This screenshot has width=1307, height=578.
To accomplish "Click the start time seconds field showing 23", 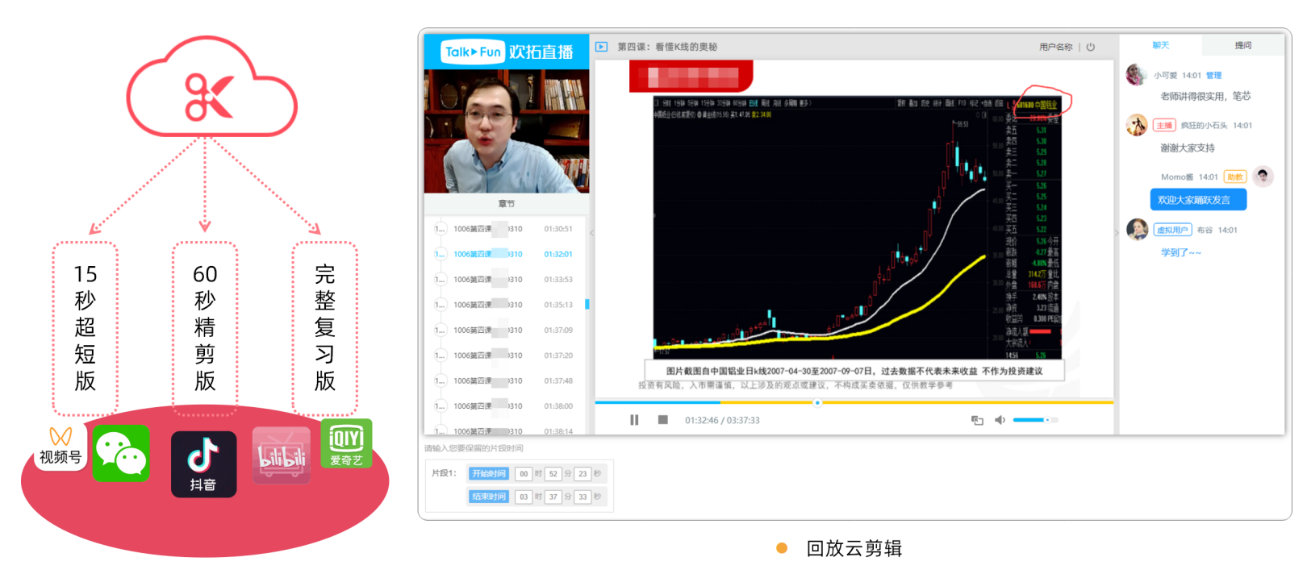I will [583, 474].
